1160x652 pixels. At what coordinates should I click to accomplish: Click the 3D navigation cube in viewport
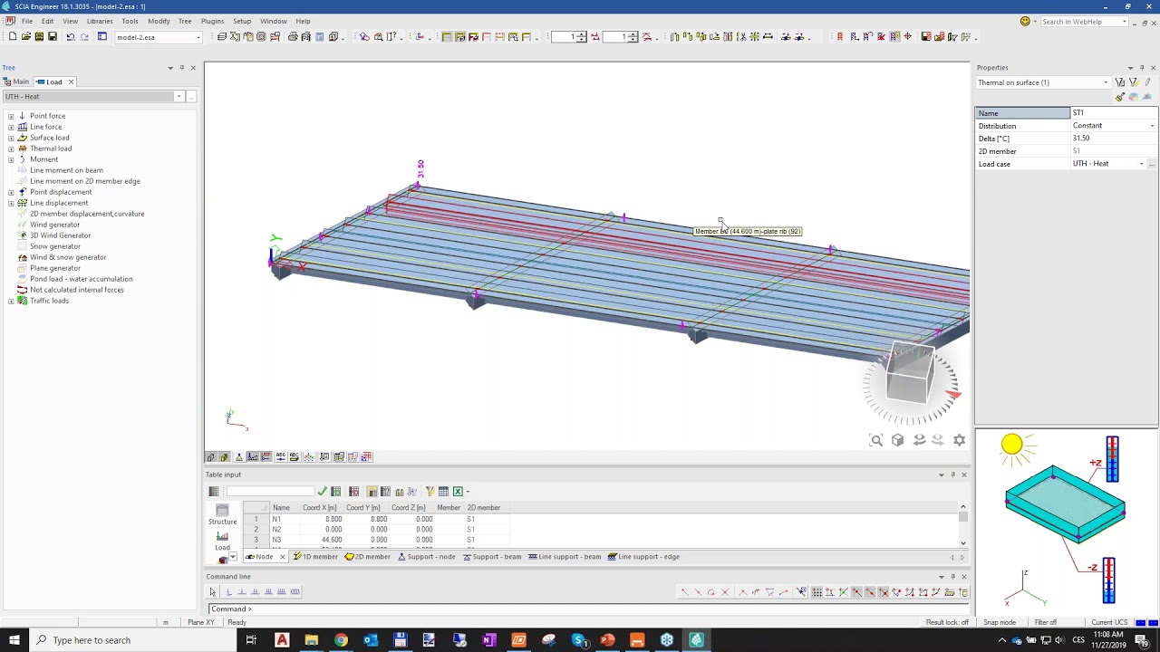[x=909, y=372]
